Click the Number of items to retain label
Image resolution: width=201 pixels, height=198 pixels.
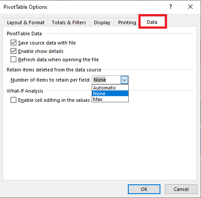50,80
